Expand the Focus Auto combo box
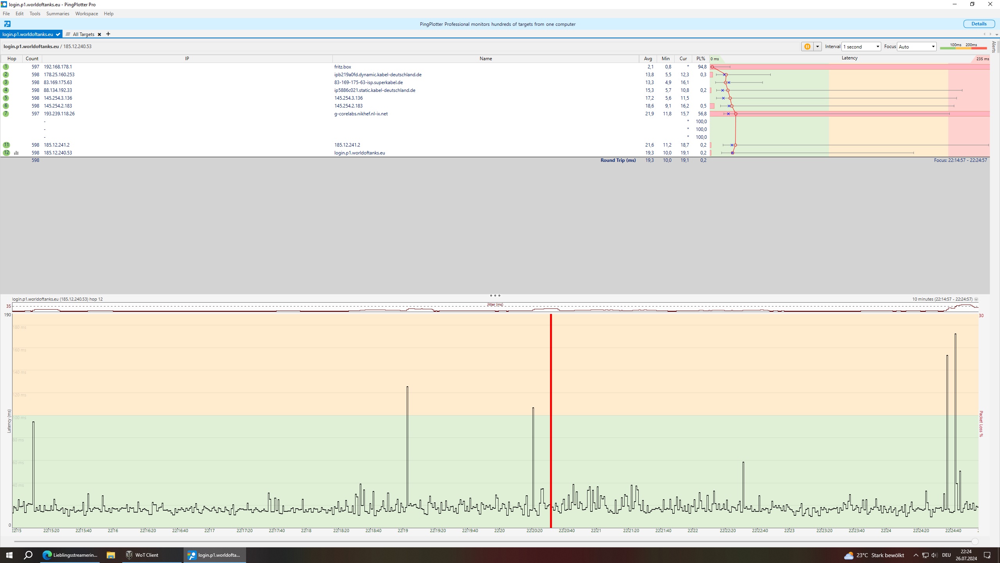The width and height of the screenshot is (1000, 563). 916,47
